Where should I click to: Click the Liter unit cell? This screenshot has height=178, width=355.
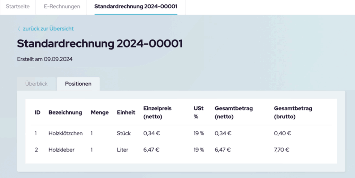coord(122,150)
